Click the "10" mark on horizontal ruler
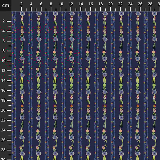 click(x=61, y=4)
